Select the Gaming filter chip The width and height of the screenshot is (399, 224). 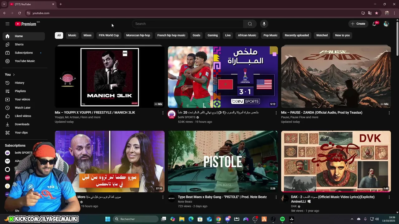213,35
